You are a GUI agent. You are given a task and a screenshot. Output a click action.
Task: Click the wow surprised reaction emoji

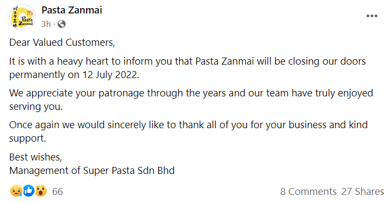pyautogui.click(x=41, y=191)
